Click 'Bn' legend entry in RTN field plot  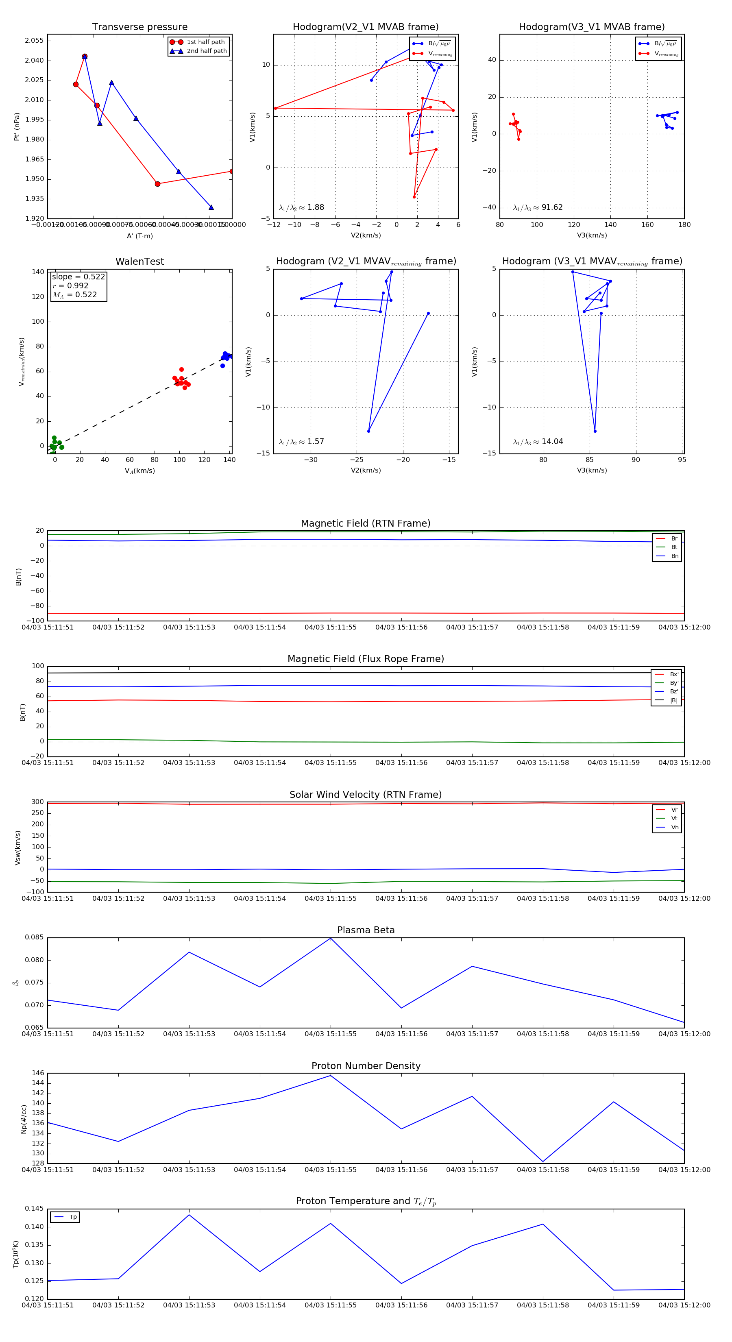pyautogui.click(x=667, y=556)
